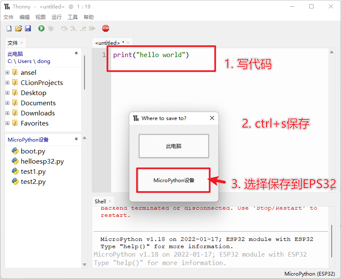Select Favorites folder name
341x279 pixels.
pos(35,123)
